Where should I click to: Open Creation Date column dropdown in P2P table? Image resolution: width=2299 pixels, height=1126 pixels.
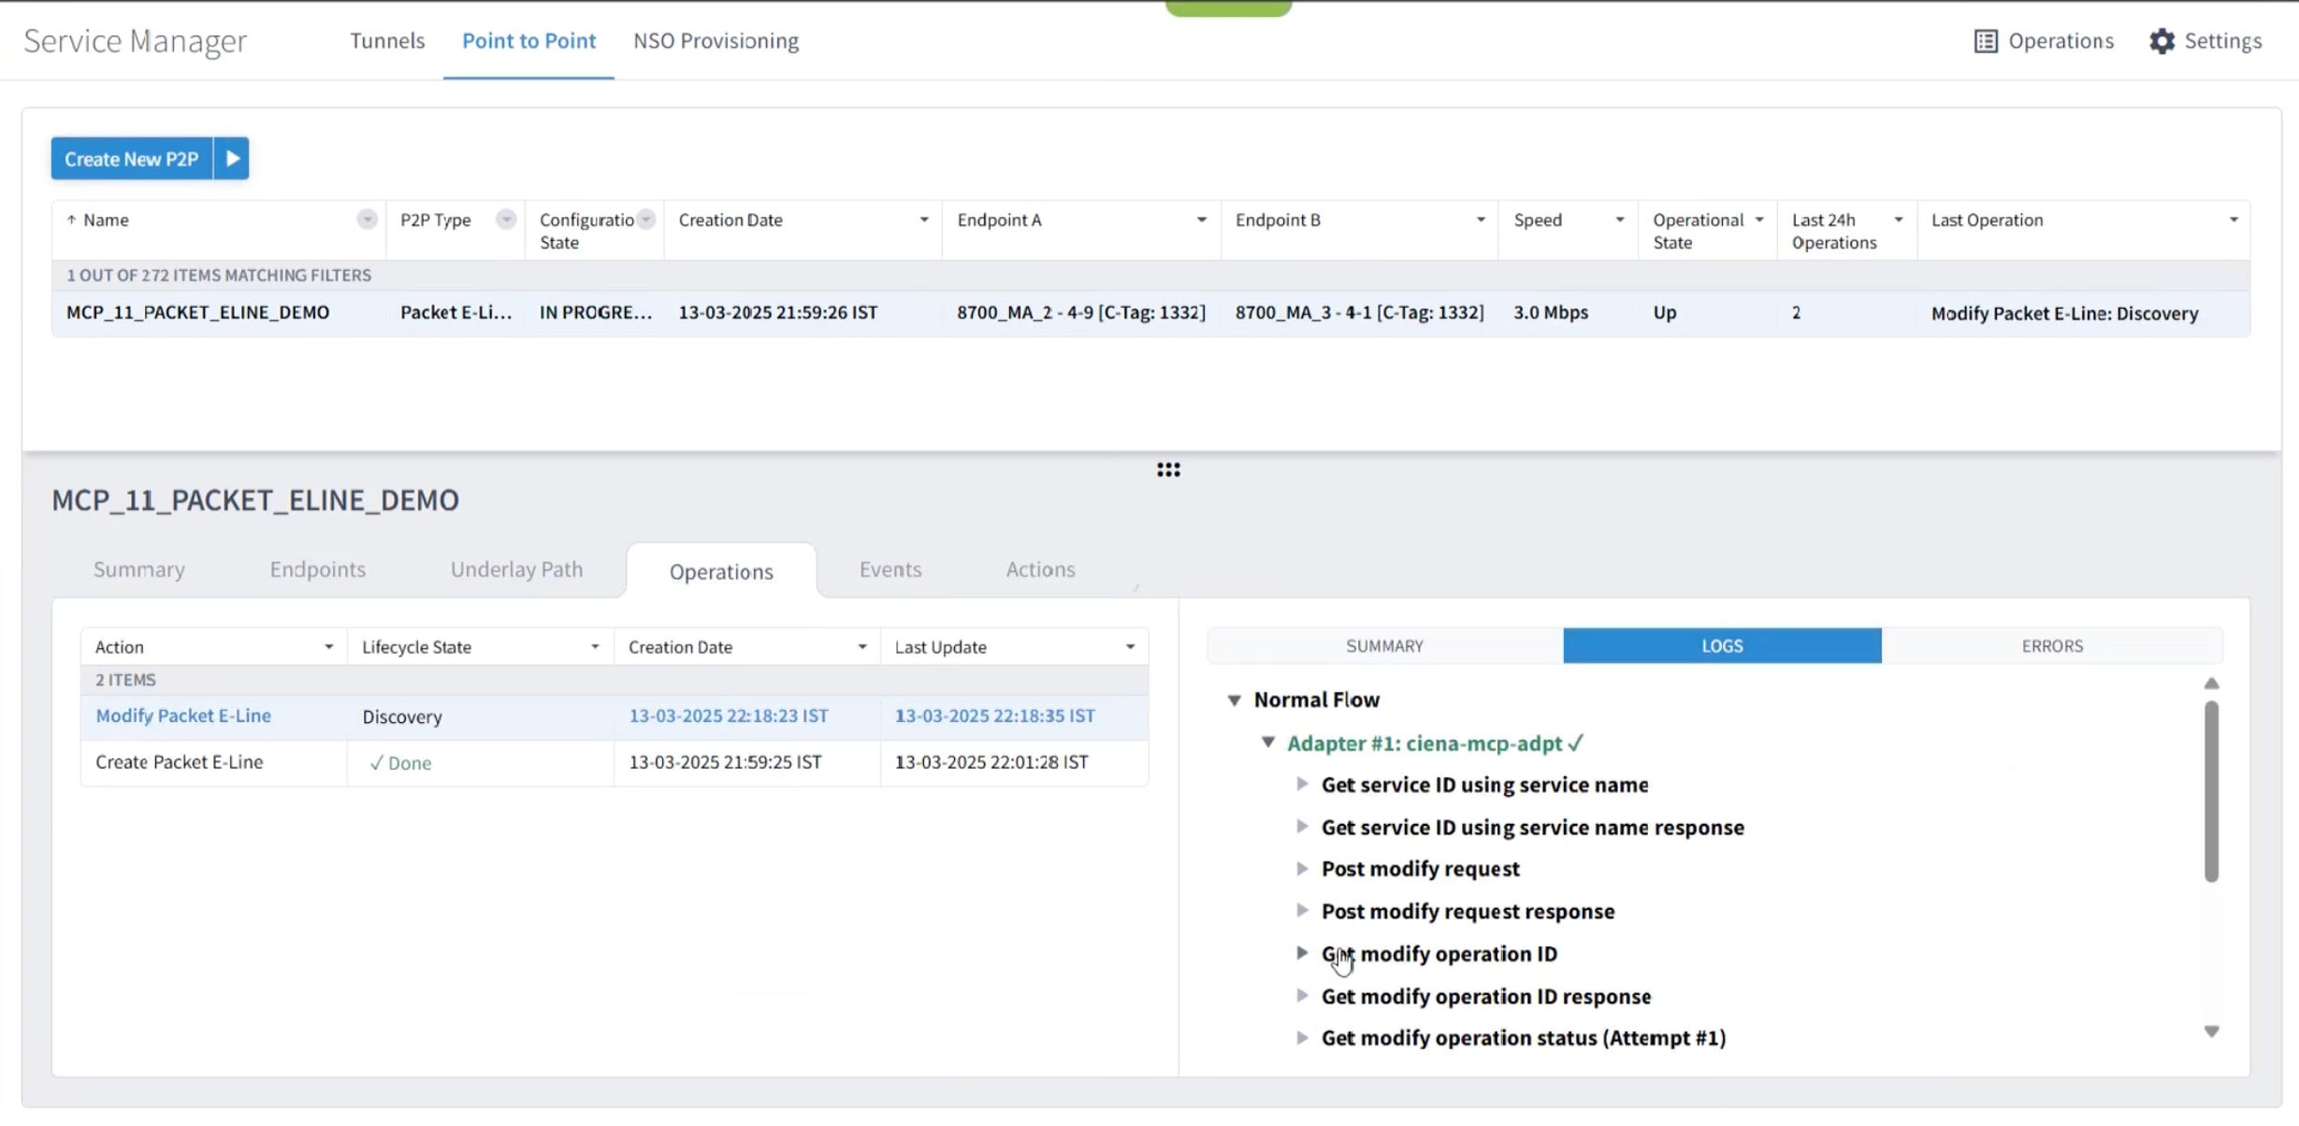[924, 220]
